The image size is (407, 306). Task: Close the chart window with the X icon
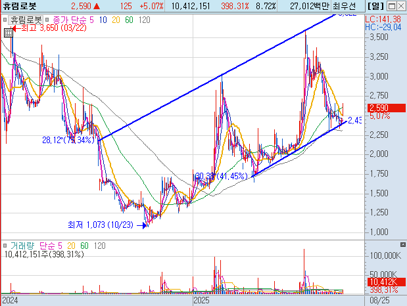point(401,6)
